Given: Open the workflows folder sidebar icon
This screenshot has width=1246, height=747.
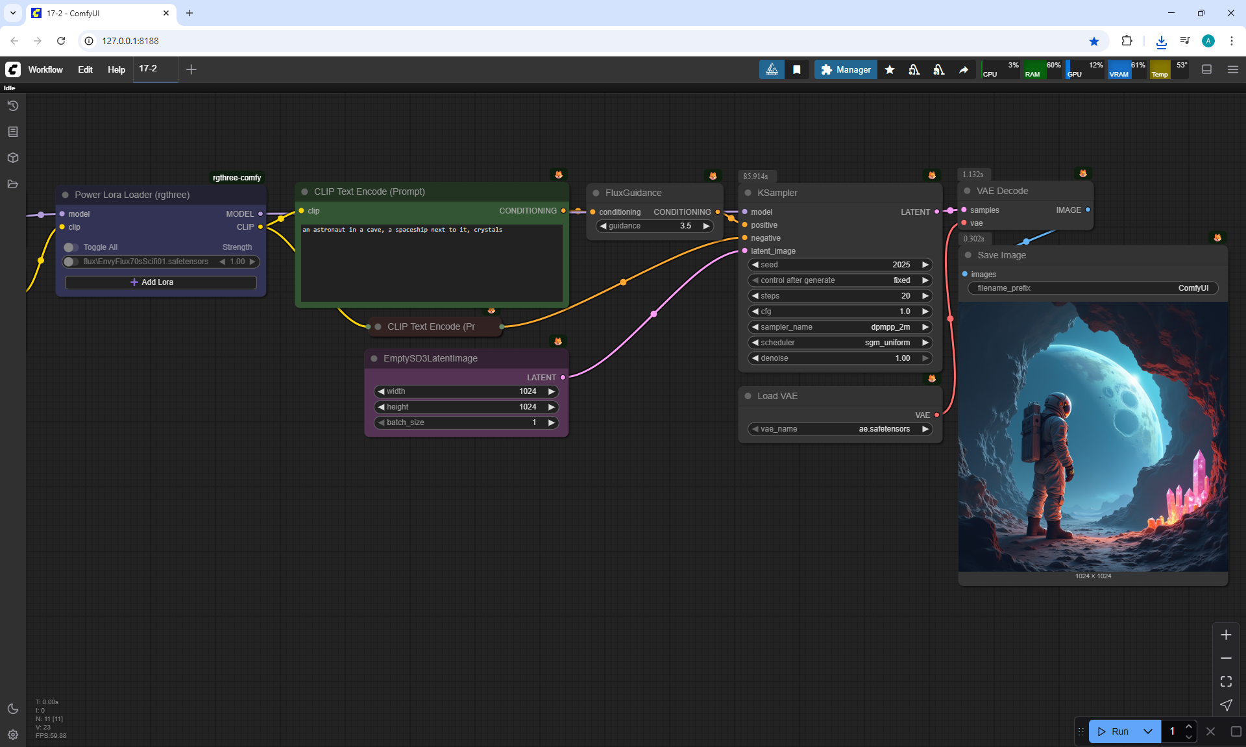Looking at the screenshot, I should point(13,184).
